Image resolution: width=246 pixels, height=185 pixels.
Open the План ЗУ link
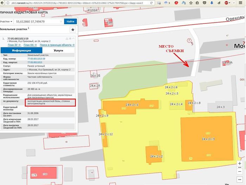[x=14, y=45]
